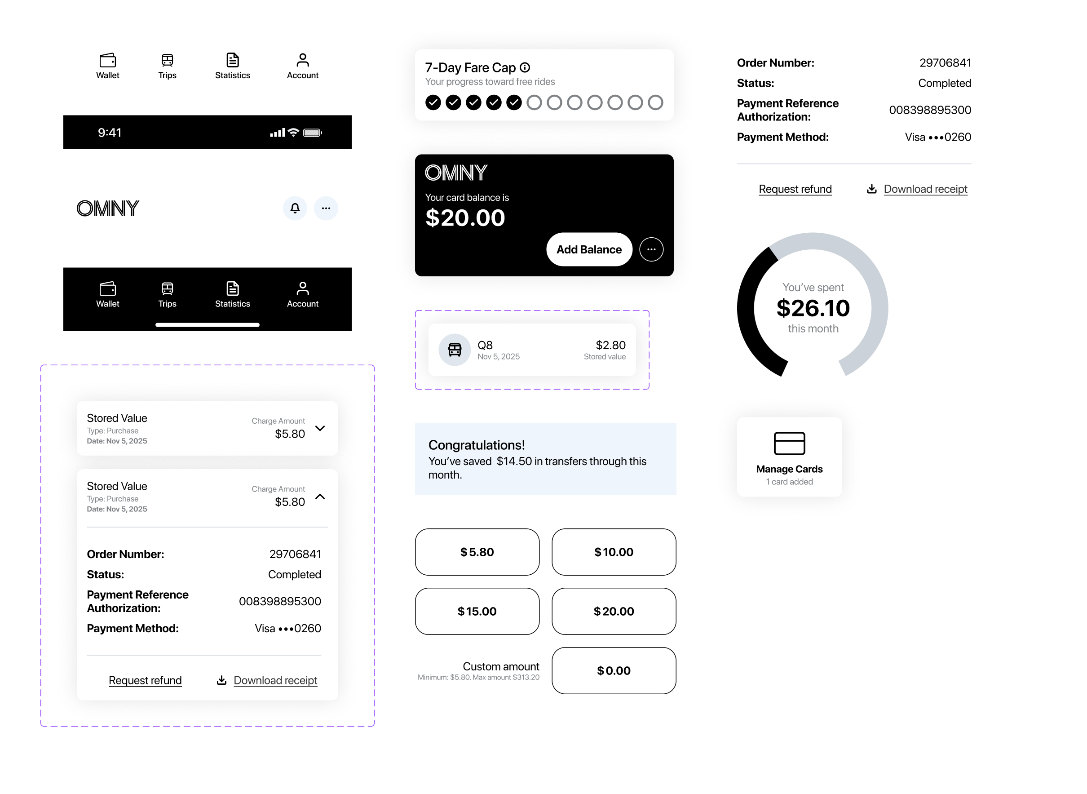Image resolution: width=1087 pixels, height=794 pixels.
Task: Click the $0.00 custom amount field
Action: tap(614, 670)
